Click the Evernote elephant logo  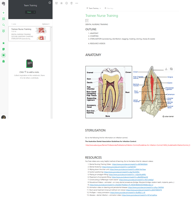[4, 4]
